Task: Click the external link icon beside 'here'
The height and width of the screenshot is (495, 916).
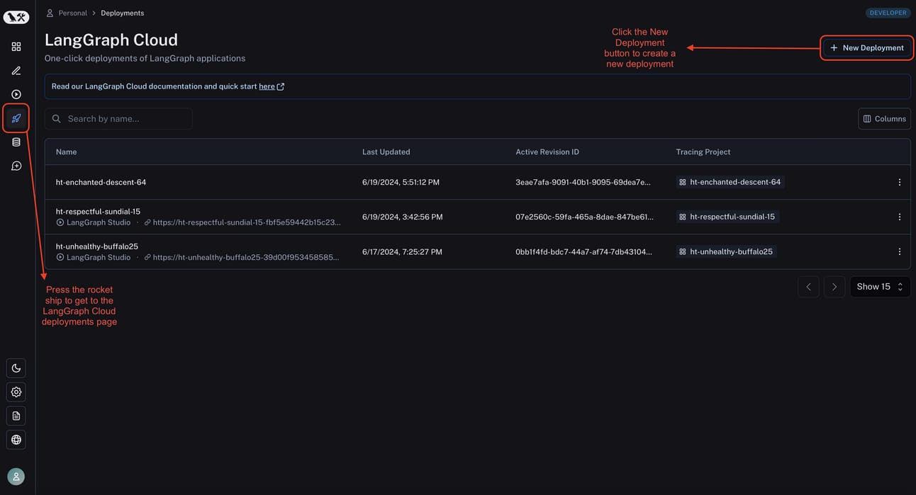Action: click(x=281, y=86)
